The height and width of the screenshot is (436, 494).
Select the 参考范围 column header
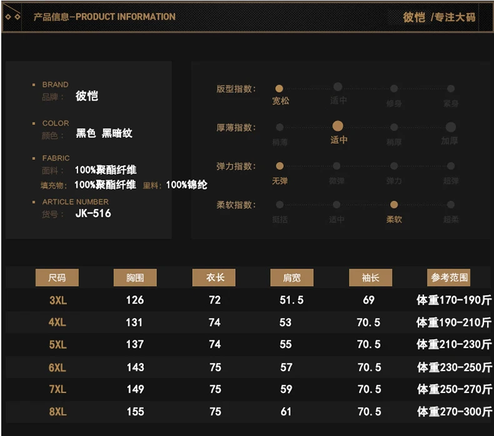(448, 277)
